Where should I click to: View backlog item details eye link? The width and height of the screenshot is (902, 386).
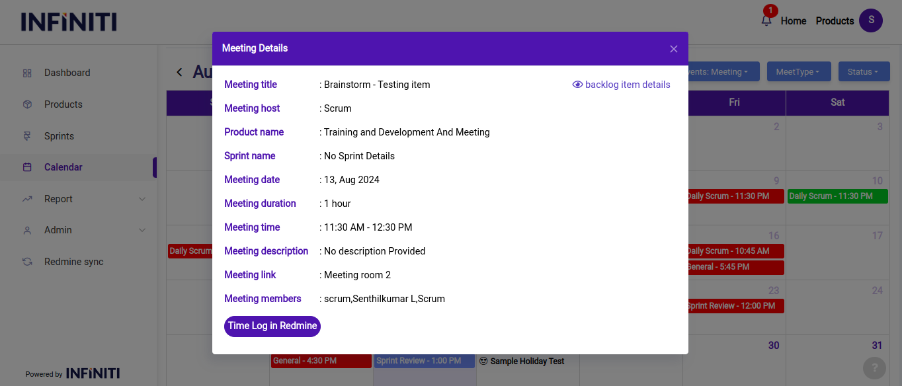[621, 85]
